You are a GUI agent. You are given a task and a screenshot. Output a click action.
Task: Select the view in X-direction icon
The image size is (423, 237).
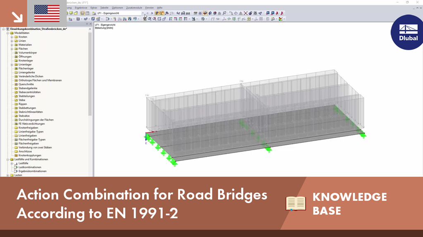click(171, 19)
